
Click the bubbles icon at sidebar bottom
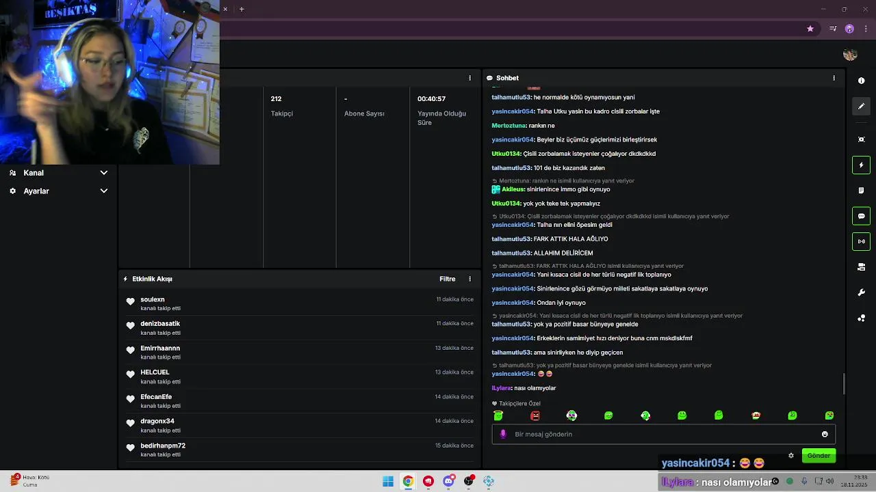(861, 318)
